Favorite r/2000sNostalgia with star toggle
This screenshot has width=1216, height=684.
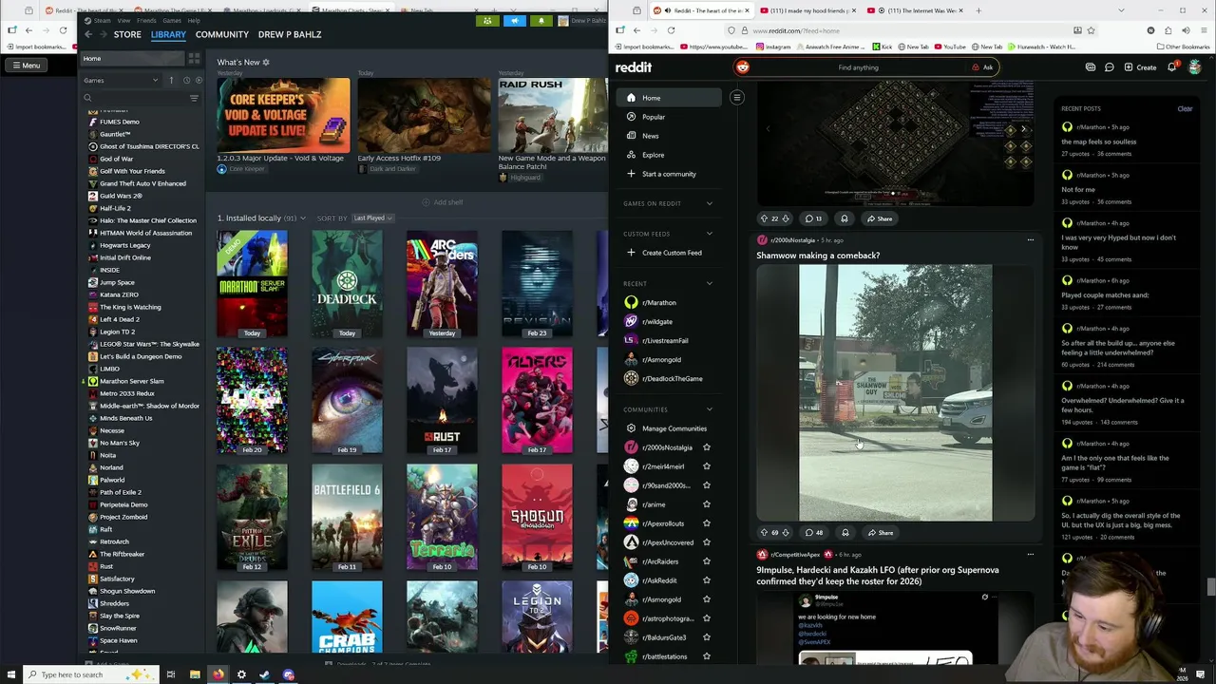[706, 447]
